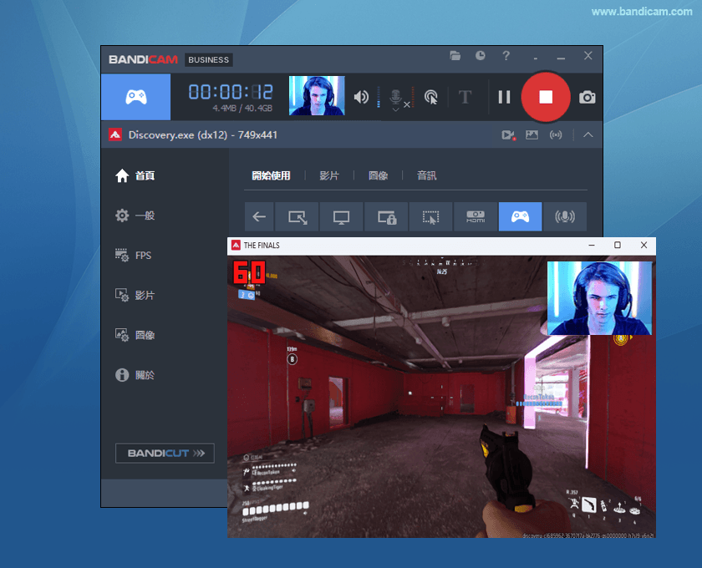
Task: Click the 4.4MB / 40.4GB file size text
Action: point(242,108)
